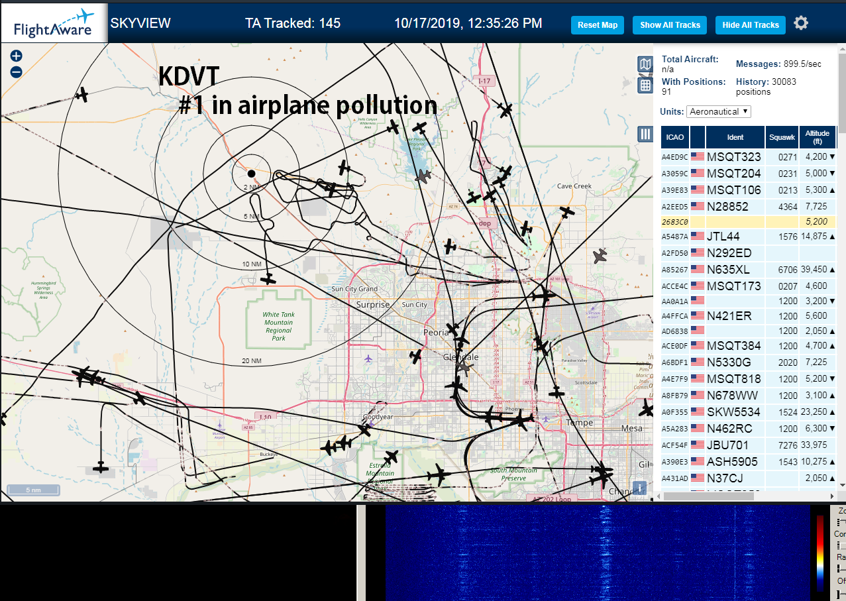Select the N421ER aircraft row
The height and width of the screenshot is (601, 846).
(x=748, y=316)
